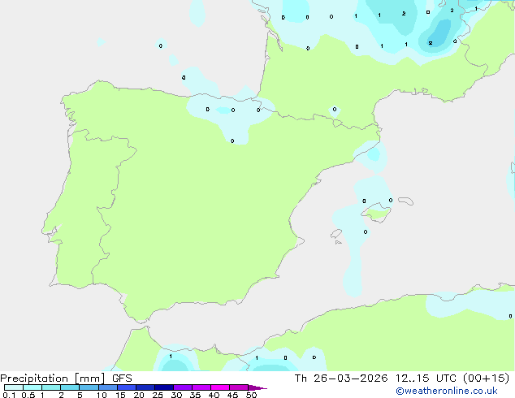
Task: Click the legend label '10'
Action: tap(102, 395)
